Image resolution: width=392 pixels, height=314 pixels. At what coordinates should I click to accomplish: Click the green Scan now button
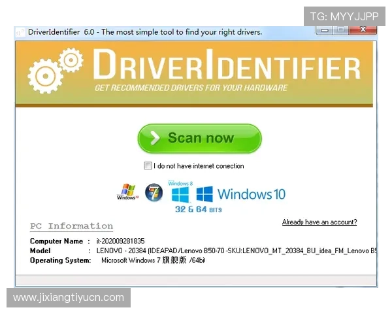(x=199, y=138)
